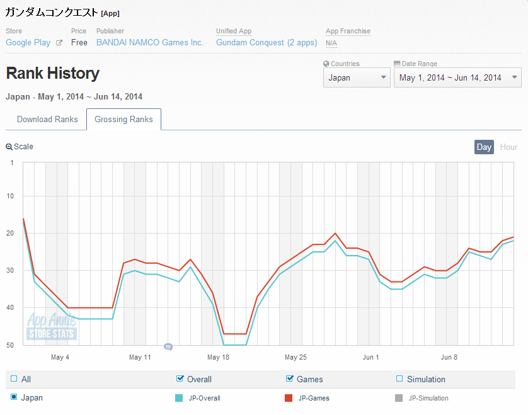Click the external link icon beside Google Play
This screenshot has height=415, width=528.
(x=59, y=43)
